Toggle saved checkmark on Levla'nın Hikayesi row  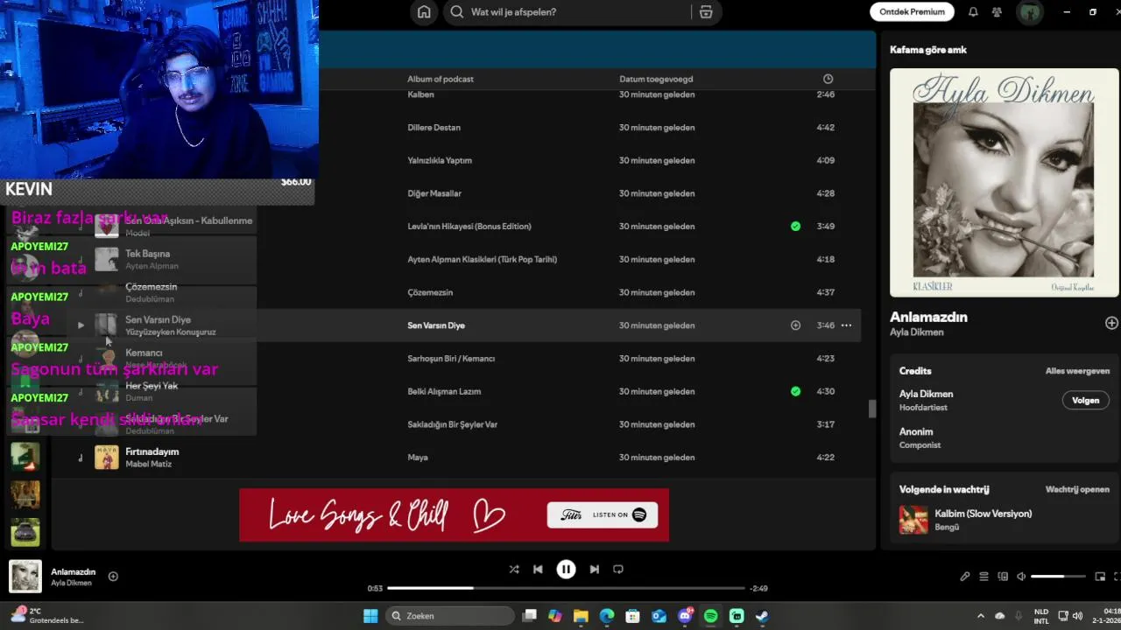(x=795, y=226)
